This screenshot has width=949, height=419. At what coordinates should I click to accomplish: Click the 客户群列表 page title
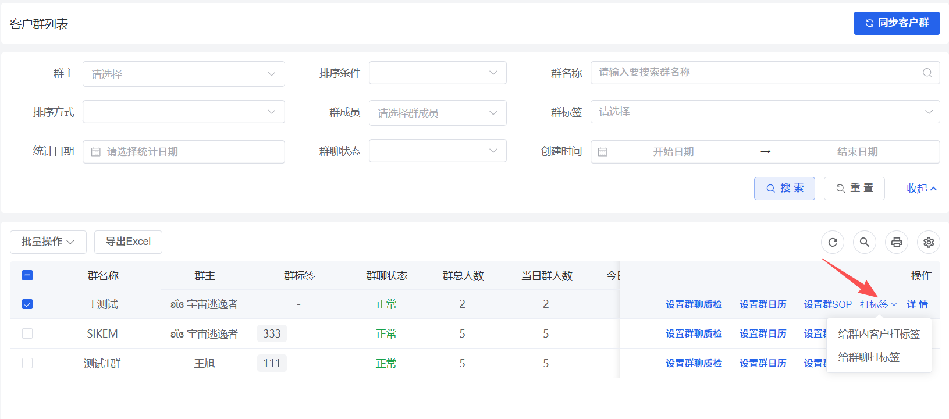tap(39, 24)
